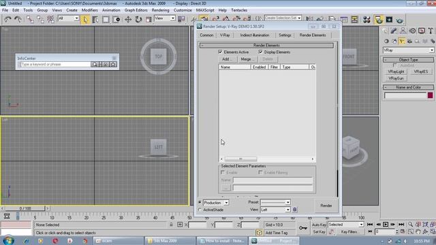Click the Merge button
The height and width of the screenshot is (245, 436).
point(247,59)
